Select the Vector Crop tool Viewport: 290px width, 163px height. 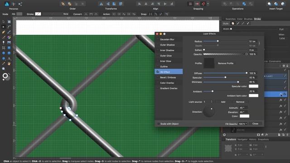point(4,48)
